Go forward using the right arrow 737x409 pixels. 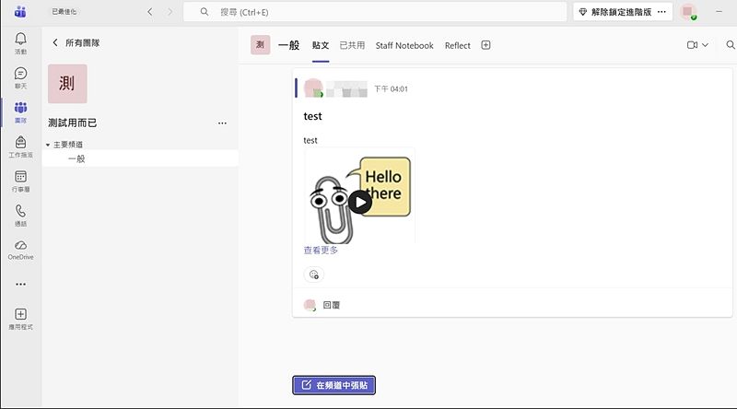[x=170, y=12]
